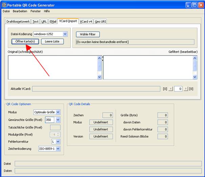
Task: Click the second Modus Undefiniert field
Action: (x=101, y=129)
